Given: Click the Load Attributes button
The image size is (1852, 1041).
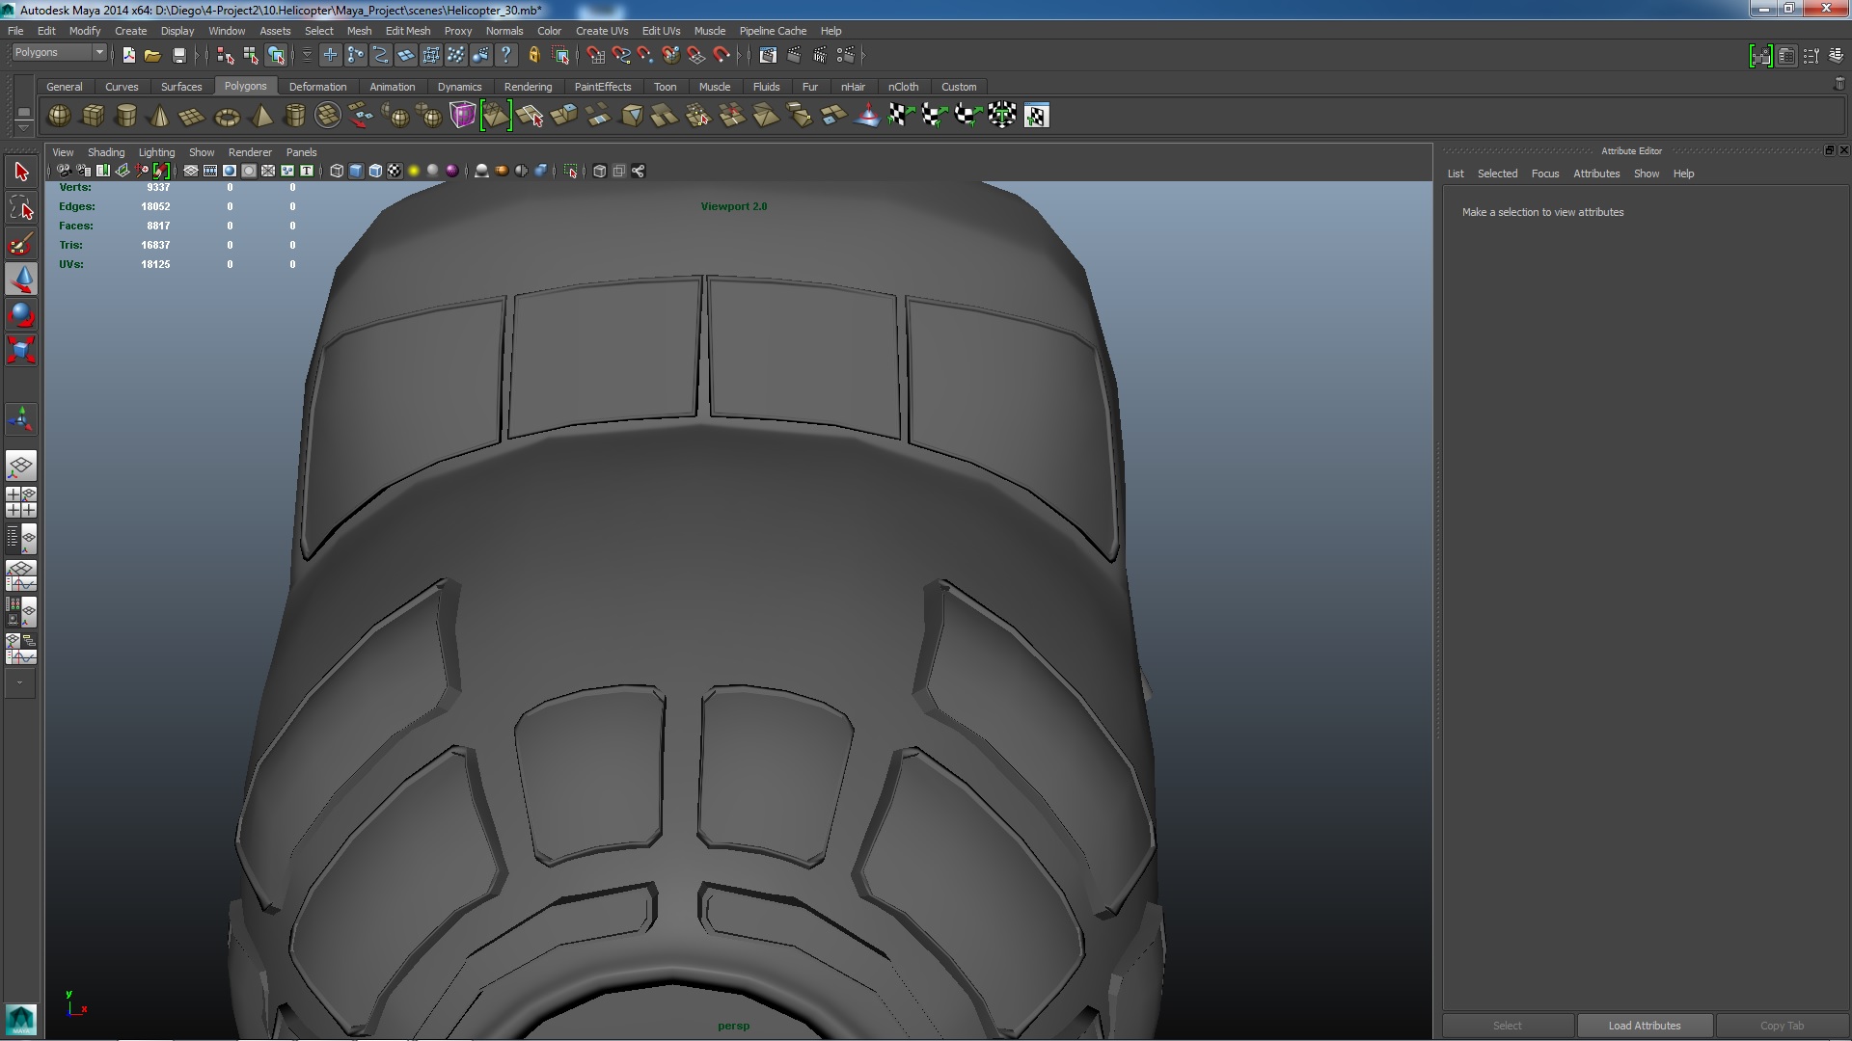Looking at the screenshot, I should (x=1644, y=1026).
